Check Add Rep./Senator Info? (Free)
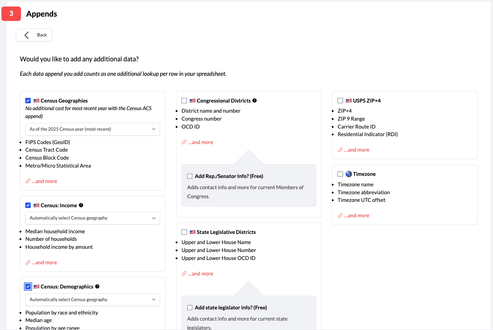This screenshot has width=493, height=330. click(x=190, y=176)
